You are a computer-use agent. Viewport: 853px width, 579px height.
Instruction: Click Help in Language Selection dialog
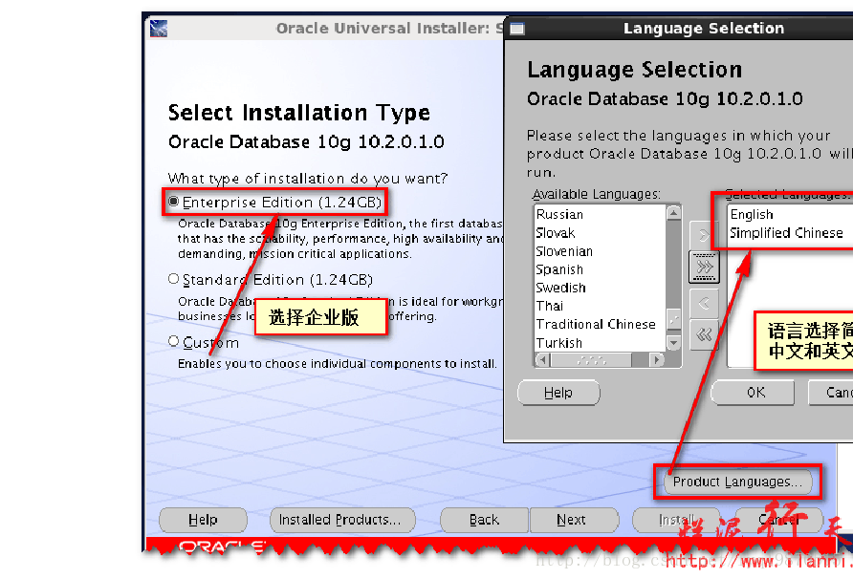point(558,393)
